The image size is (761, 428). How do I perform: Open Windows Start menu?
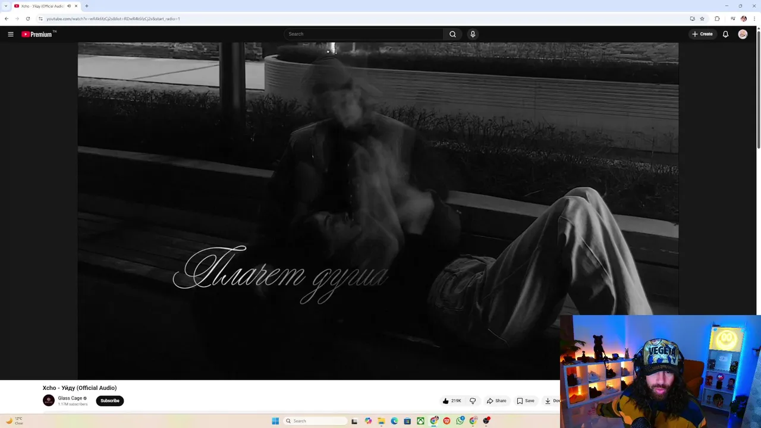pos(275,421)
